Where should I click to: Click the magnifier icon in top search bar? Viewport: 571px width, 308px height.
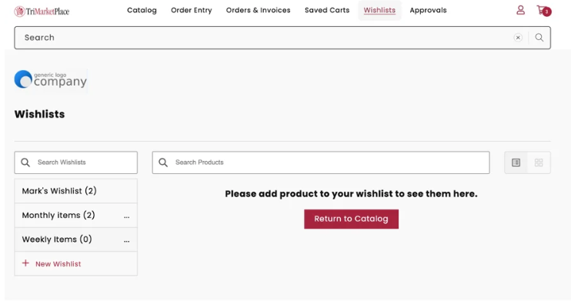pyautogui.click(x=539, y=38)
